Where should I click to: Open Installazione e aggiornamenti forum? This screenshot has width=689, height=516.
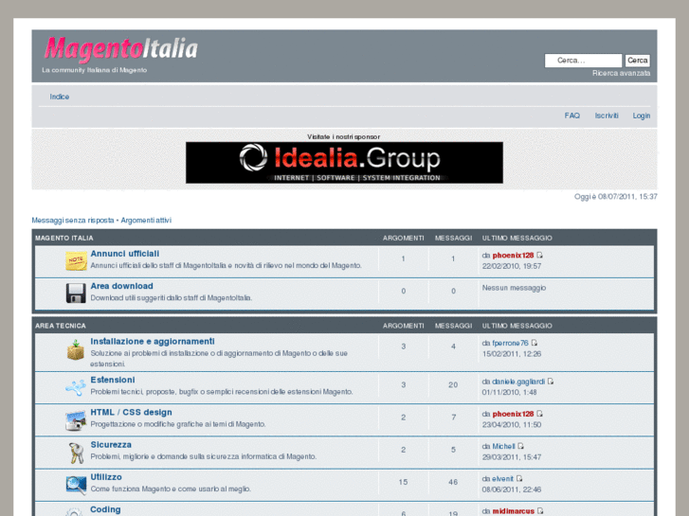153,342
